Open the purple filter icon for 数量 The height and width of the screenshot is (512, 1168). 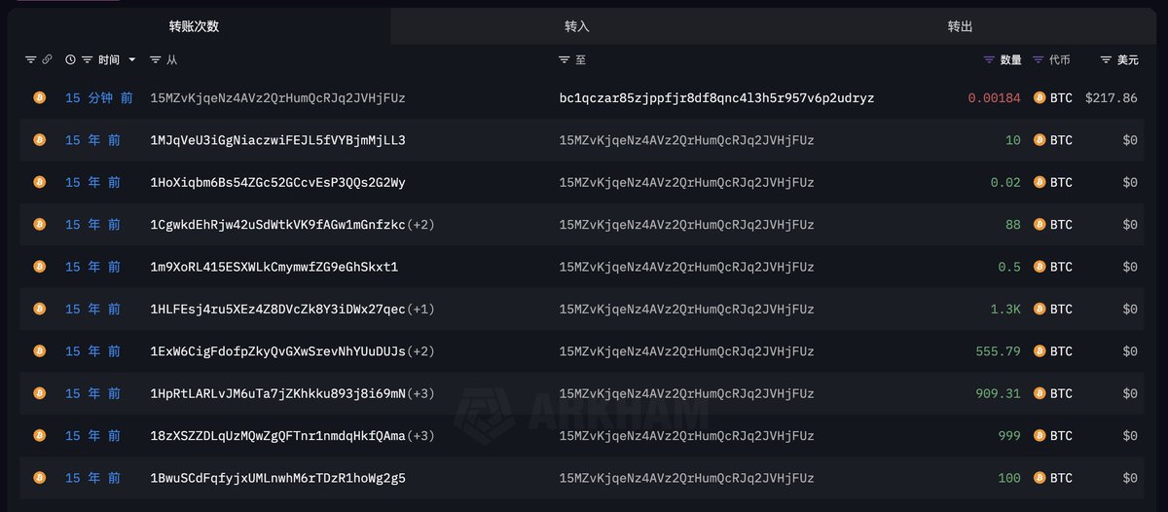point(990,60)
